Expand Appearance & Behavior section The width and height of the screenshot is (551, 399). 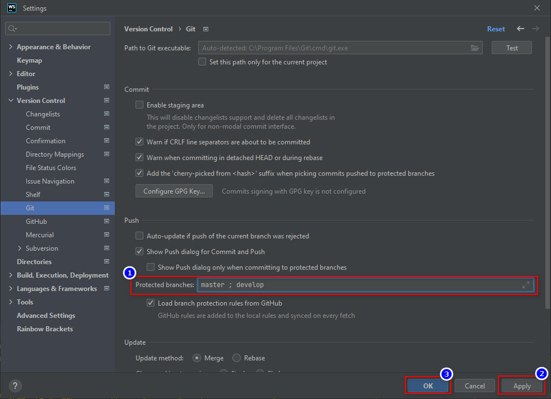(x=11, y=46)
